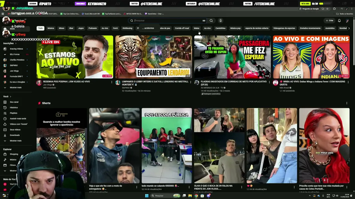Open the YouTube notifications bell
The image size is (355, 199).
[x=339, y=20]
